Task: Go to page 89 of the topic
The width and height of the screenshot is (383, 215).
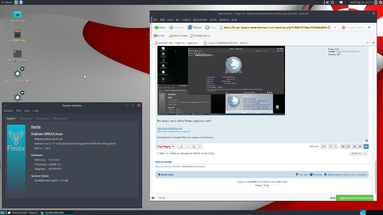Action: (x=360, y=146)
